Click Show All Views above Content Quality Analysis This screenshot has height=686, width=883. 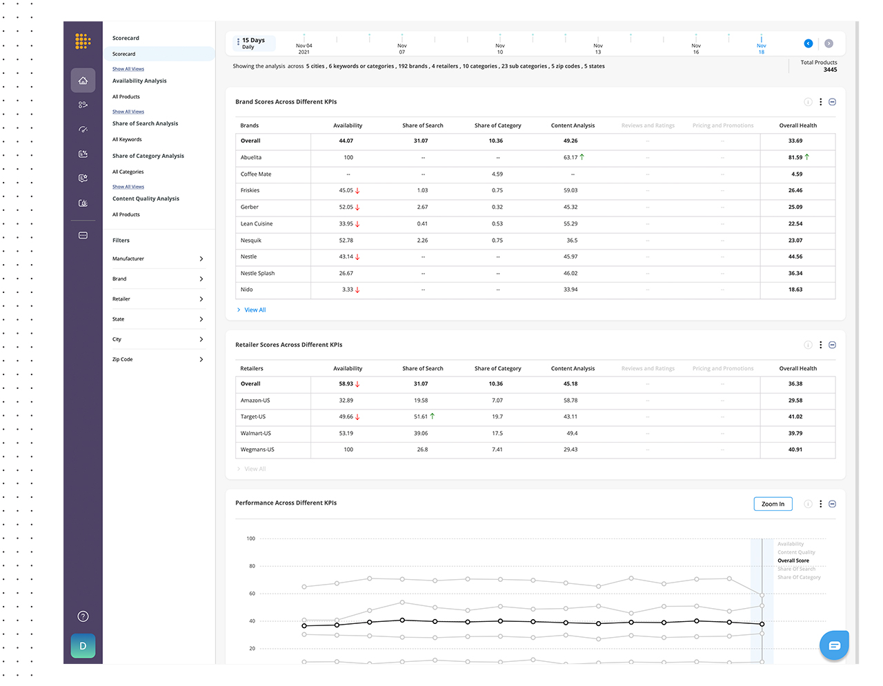point(128,187)
